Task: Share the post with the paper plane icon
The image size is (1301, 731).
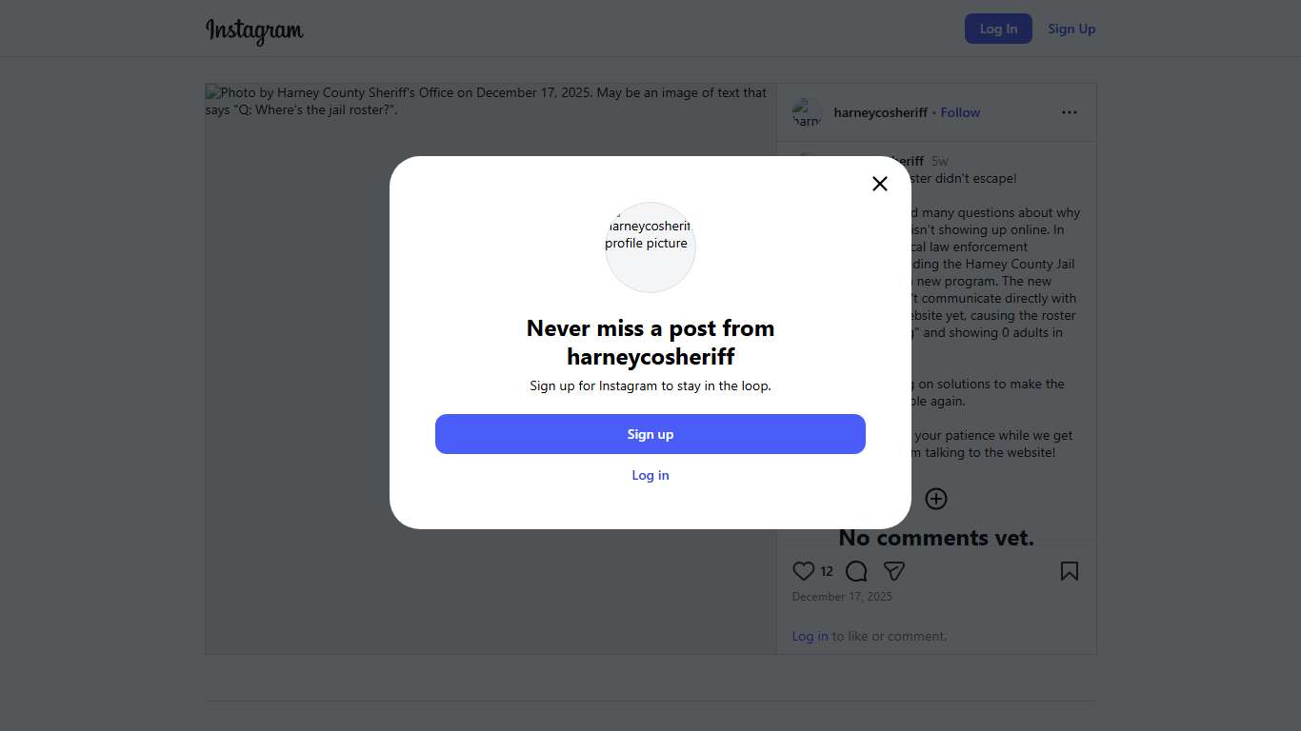Action: pyautogui.click(x=893, y=571)
